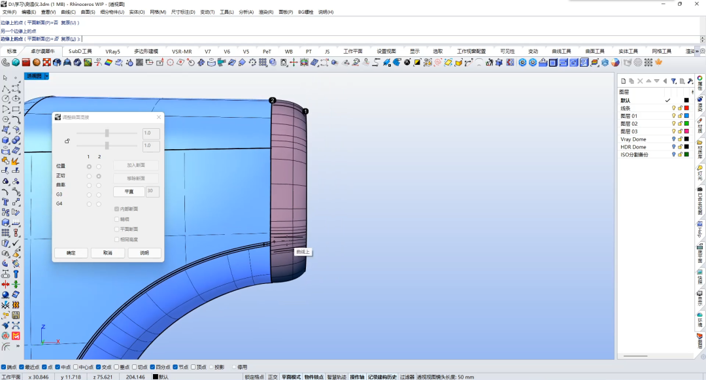Open the 透视图 viewport dropdown arrow
This screenshot has height=380, width=706.
tap(47, 76)
